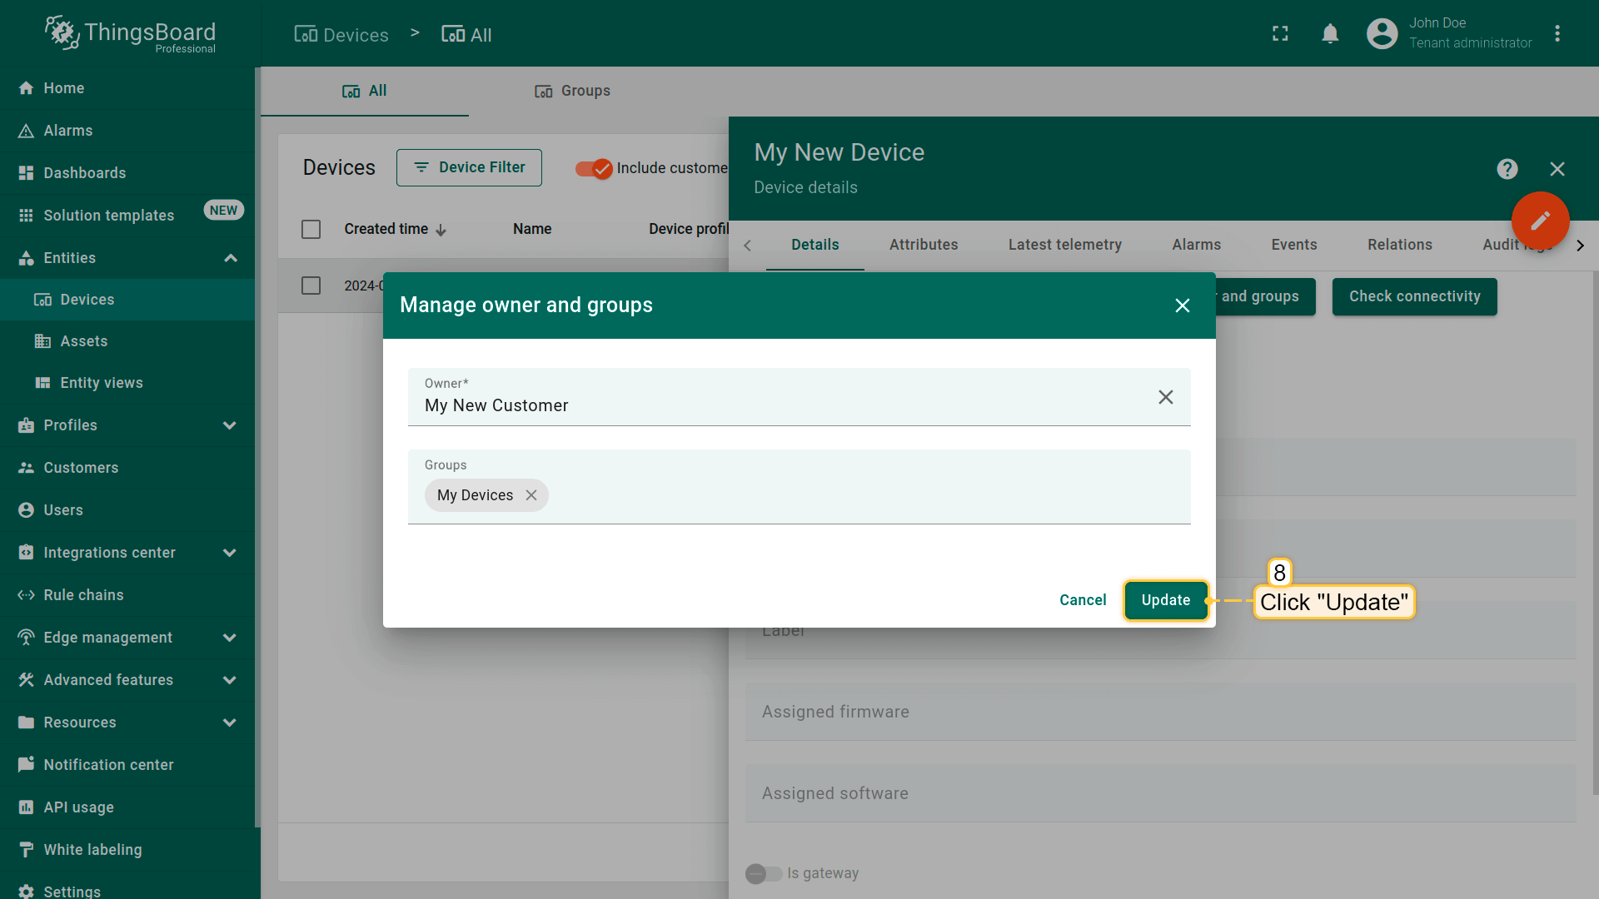
Task: Open the Rule chains section
Action: tap(81, 594)
